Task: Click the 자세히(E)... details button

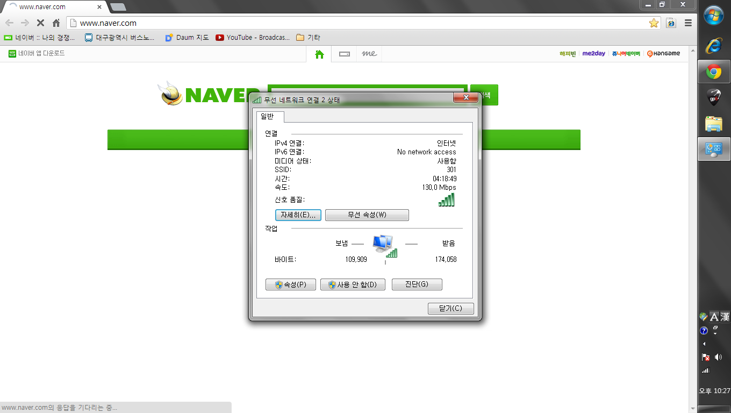Action: tap(298, 215)
